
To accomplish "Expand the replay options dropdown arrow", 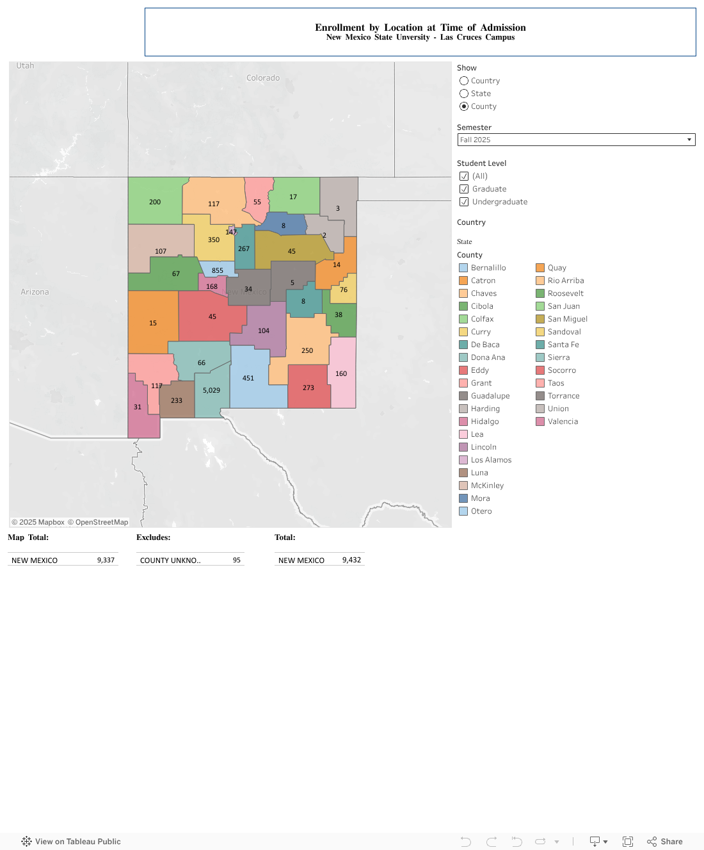I will [x=557, y=842].
